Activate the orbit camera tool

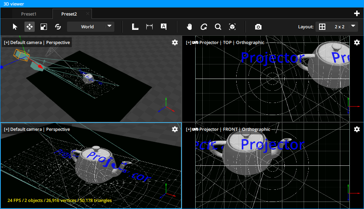[x=204, y=27]
